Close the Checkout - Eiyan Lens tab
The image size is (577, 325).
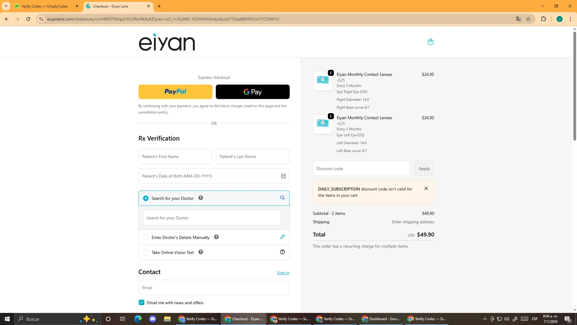(x=148, y=6)
